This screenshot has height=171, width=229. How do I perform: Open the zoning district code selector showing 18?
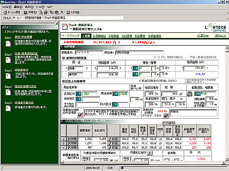click(115, 94)
